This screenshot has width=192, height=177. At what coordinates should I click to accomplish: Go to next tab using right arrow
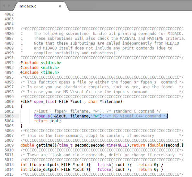tap(9, 6)
